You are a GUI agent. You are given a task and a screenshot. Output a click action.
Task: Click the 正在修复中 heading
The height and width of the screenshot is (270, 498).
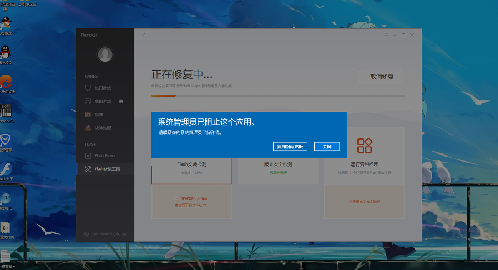click(x=182, y=74)
